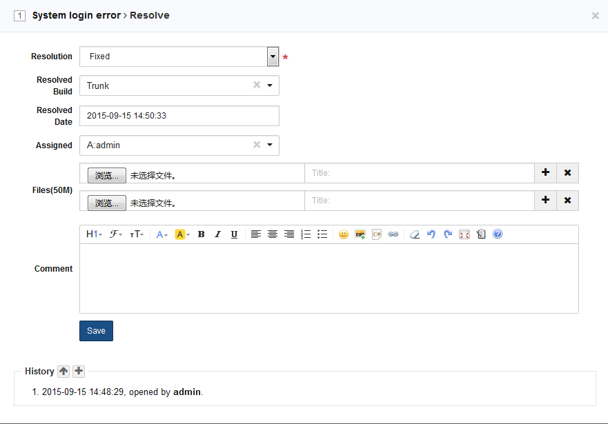
Task: Click the undo arrow in editor toolbar
Action: coord(431,234)
